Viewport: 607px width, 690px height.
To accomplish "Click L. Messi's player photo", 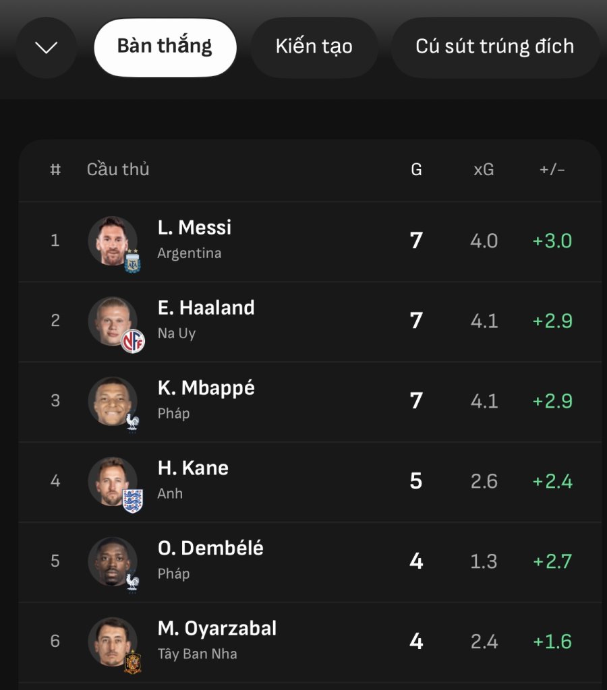I will coord(113,241).
